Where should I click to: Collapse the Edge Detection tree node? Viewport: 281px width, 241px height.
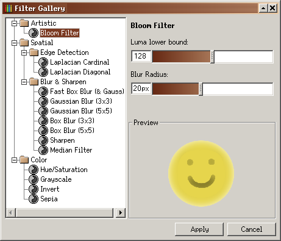24,52
